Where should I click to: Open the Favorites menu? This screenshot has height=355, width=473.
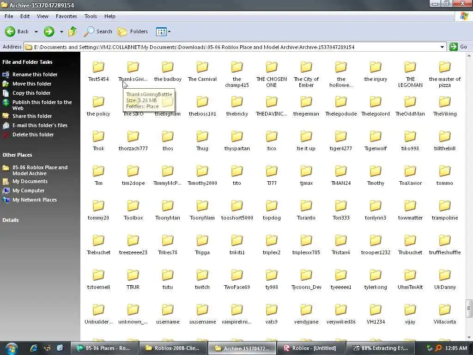click(x=67, y=16)
